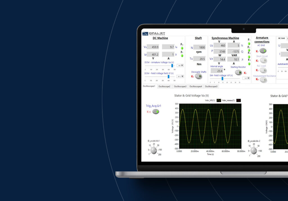Click the Internal angle field showing 23.4
The width and height of the screenshot is (288, 201).
pos(217,71)
